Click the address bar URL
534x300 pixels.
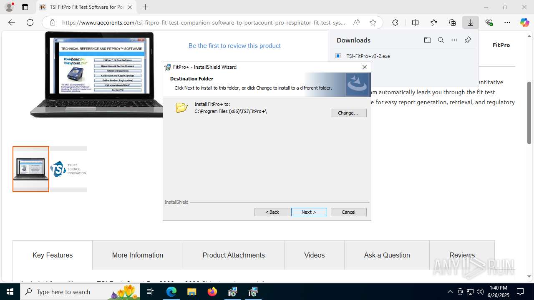pyautogui.click(x=204, y=22)
